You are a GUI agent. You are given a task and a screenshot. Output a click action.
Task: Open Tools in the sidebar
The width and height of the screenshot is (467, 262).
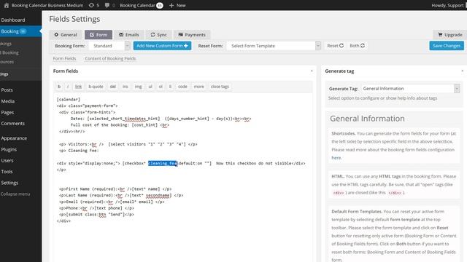pos(7,172)
